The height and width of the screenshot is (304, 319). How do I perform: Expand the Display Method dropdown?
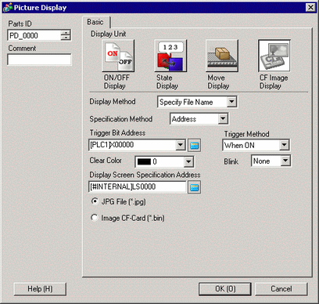coord(231,102)
